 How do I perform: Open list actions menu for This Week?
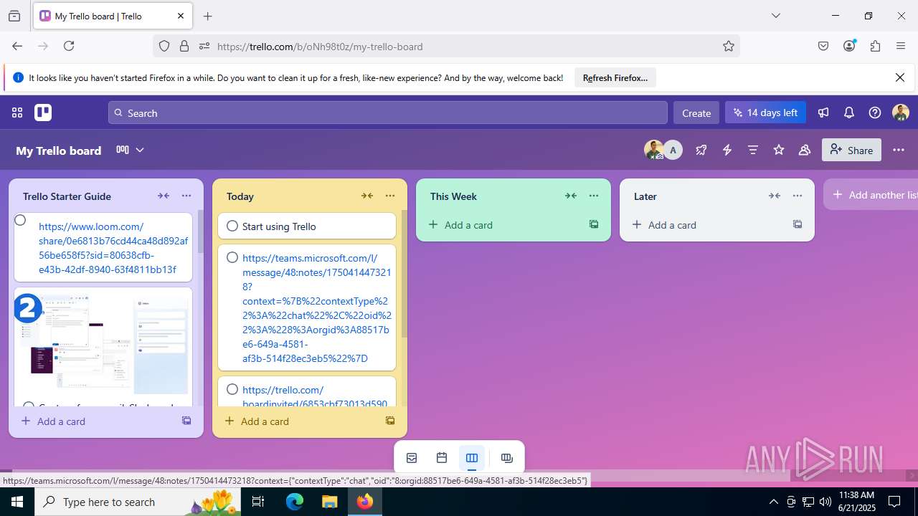(594, 196)
